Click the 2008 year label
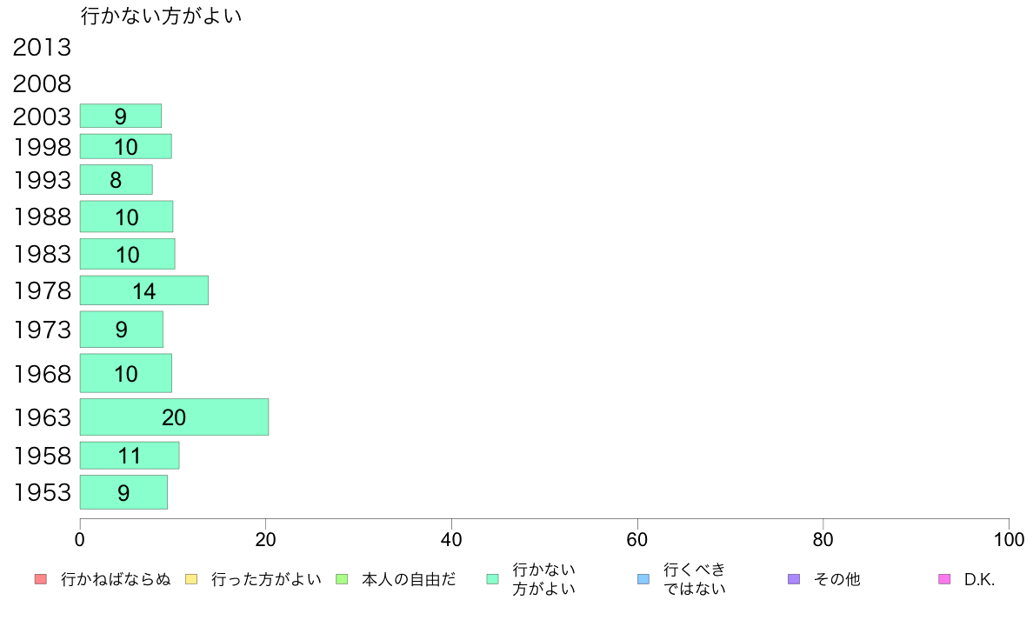The height and width of the screenshot is (640, 1033). click(42, 84)
